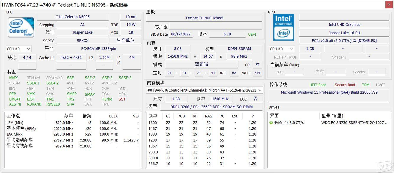Click the DDR4-3200 / PC4-25600 module type field
This screenshot has height=173, width=394.
[211, 107]
